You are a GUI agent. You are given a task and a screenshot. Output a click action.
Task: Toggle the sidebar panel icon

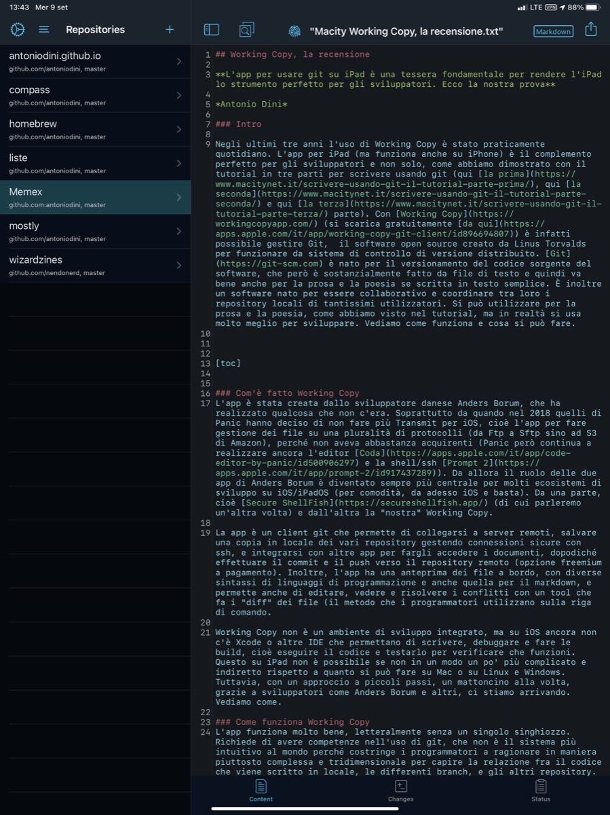tap(212, 29)
